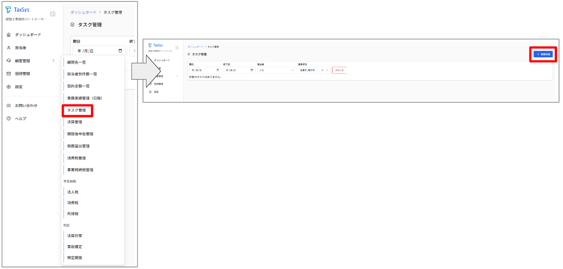Collapse the sidebar in the right screenshot
This screenshot has width=563, height=269.
tap(177, 47)
